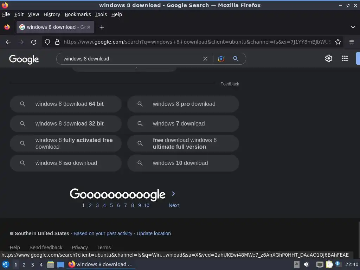
Task: Open the Tools menu
Action: click(101, 14)
